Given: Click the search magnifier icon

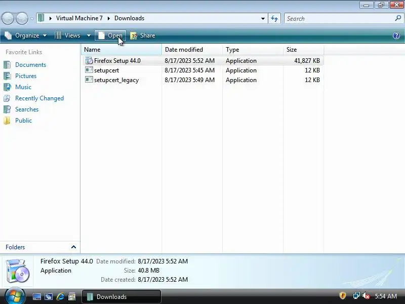Looking at the screenshot, I should coord(398,18).
